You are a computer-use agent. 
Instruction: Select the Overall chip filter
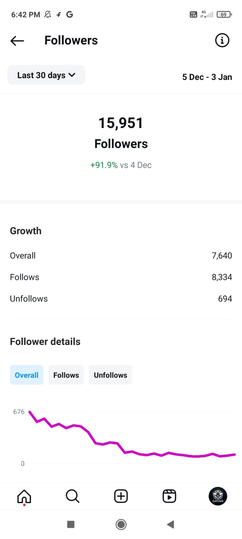[x=26, y=375]
